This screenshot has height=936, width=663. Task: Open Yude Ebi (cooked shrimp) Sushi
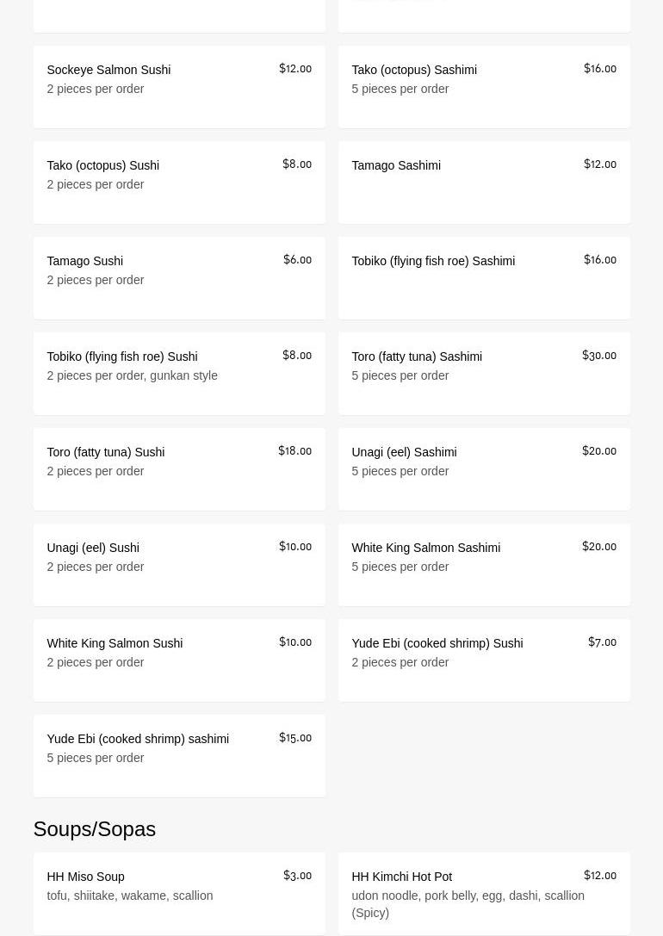(x=484, y=660)
